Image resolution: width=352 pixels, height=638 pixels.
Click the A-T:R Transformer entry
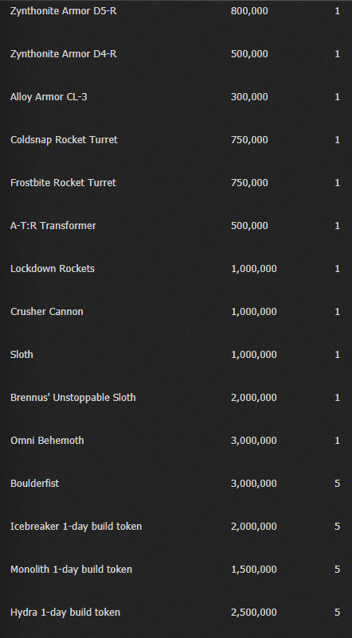(53, 225)
